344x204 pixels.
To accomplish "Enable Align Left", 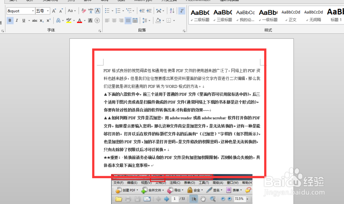I will (x=107, y=21).
